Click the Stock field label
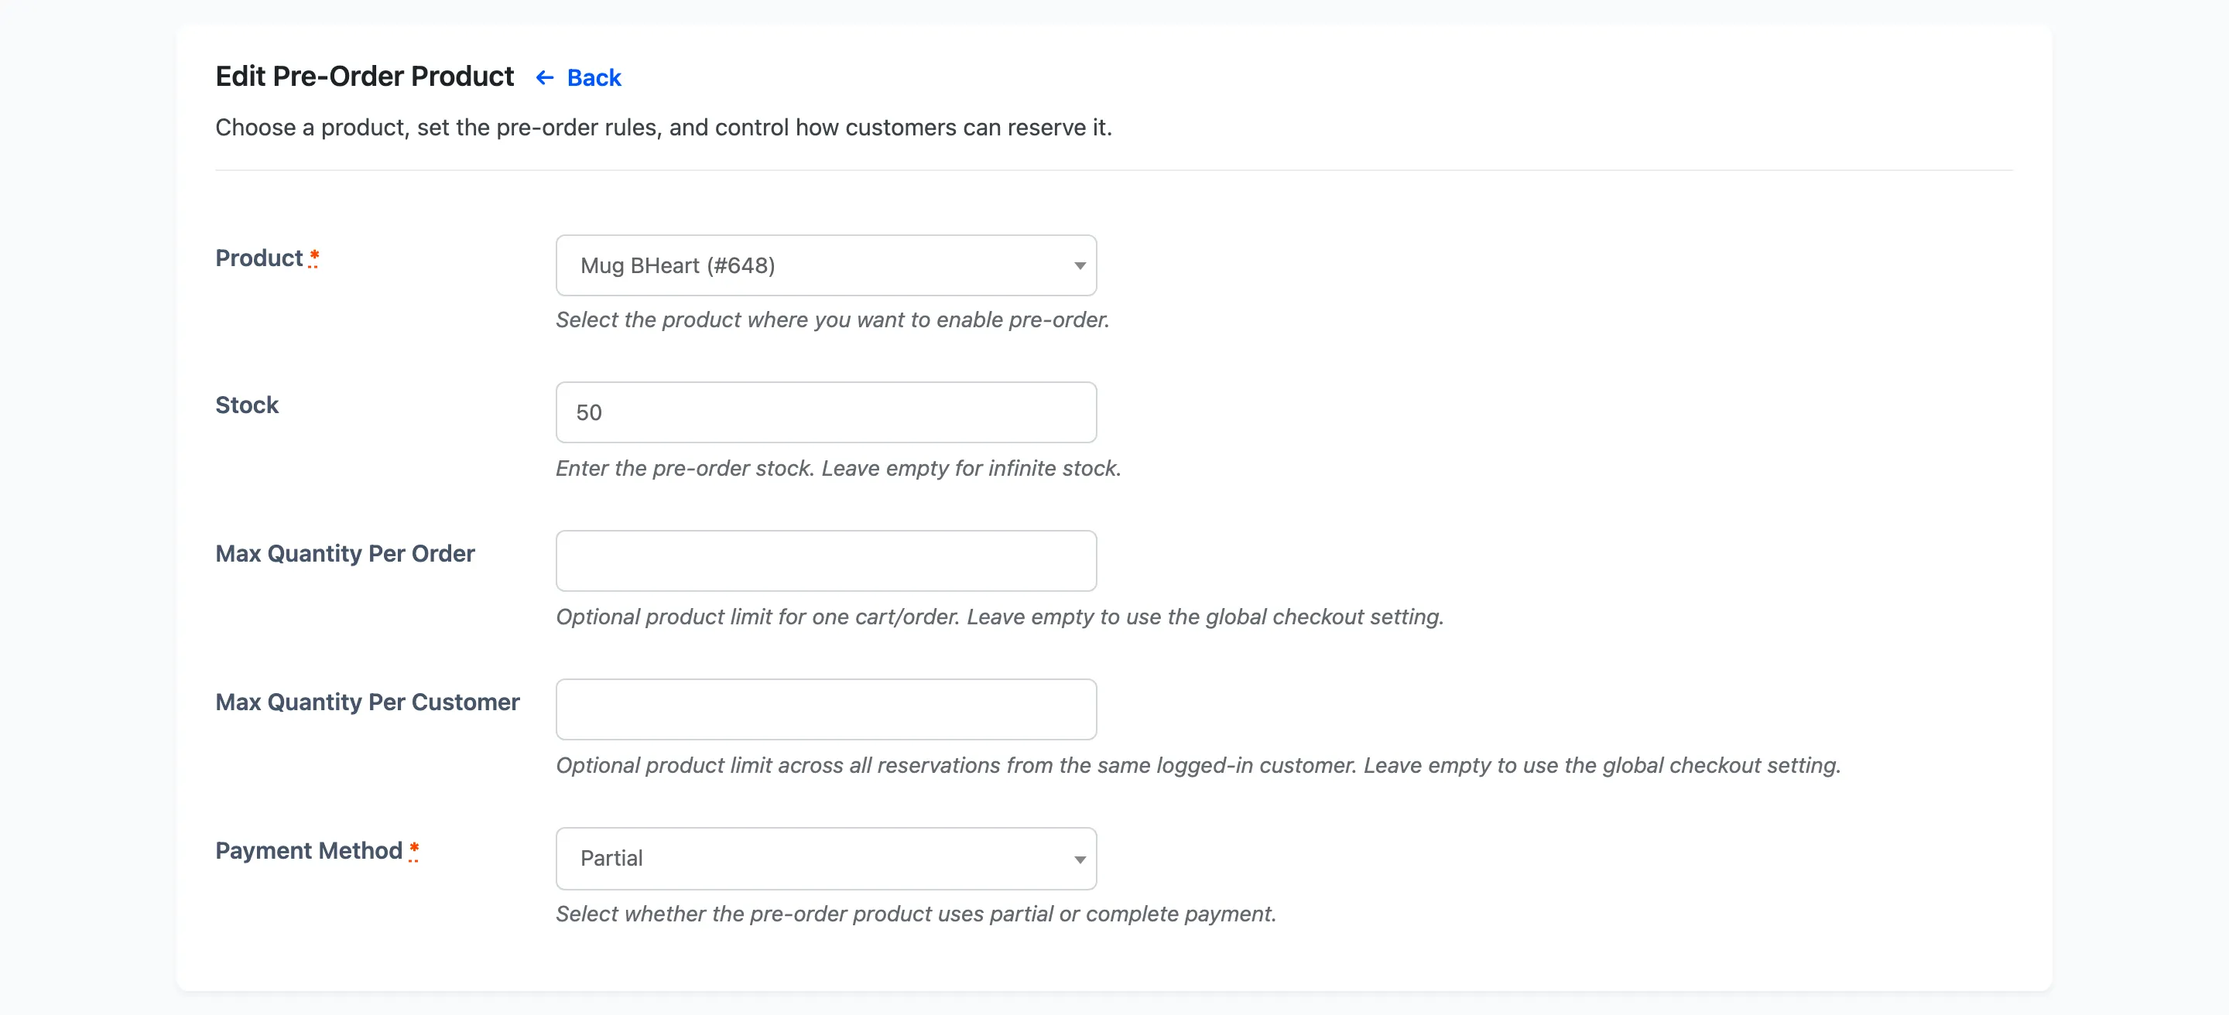Image resolution: width=2229 pixels, height=1015 pixels. pos(247,405)
